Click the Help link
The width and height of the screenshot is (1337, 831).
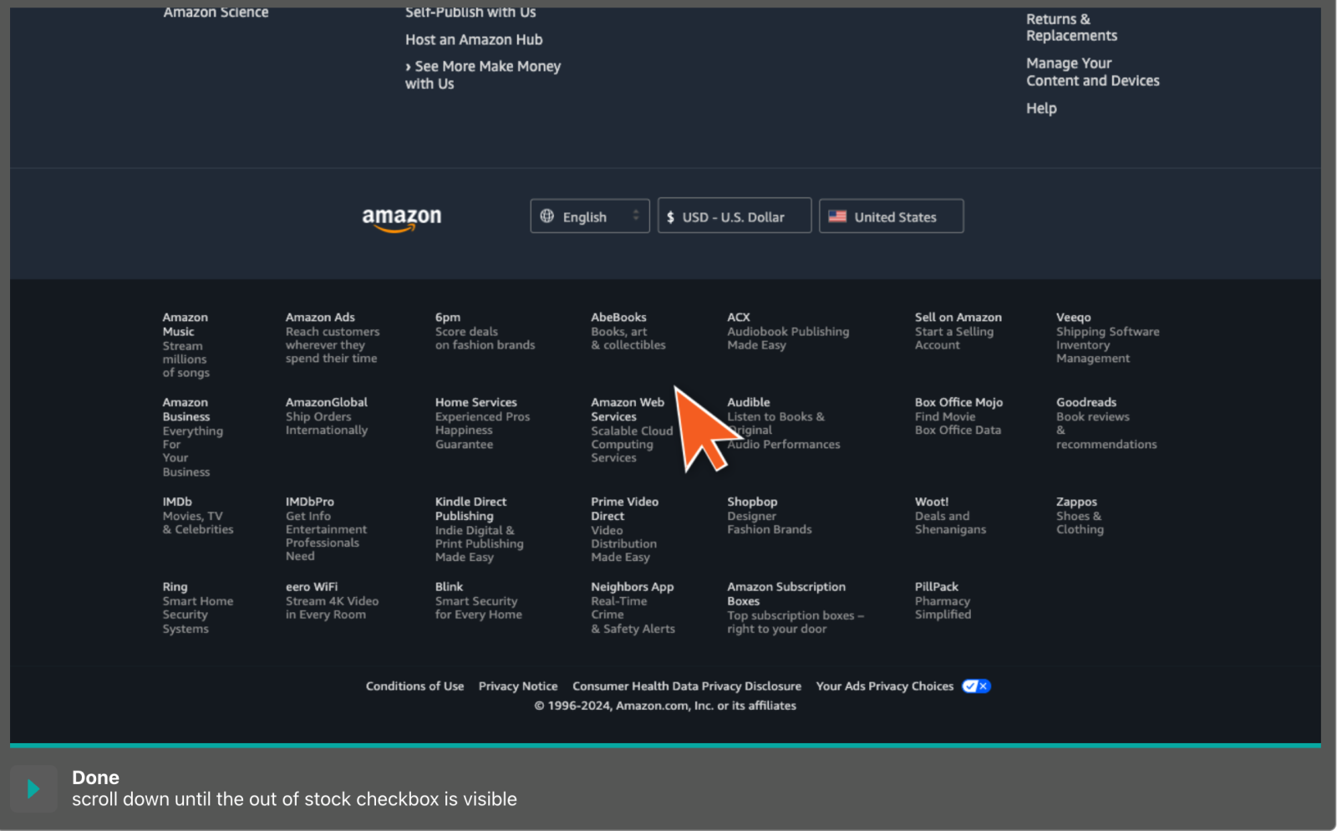(x=1041, y=108)
